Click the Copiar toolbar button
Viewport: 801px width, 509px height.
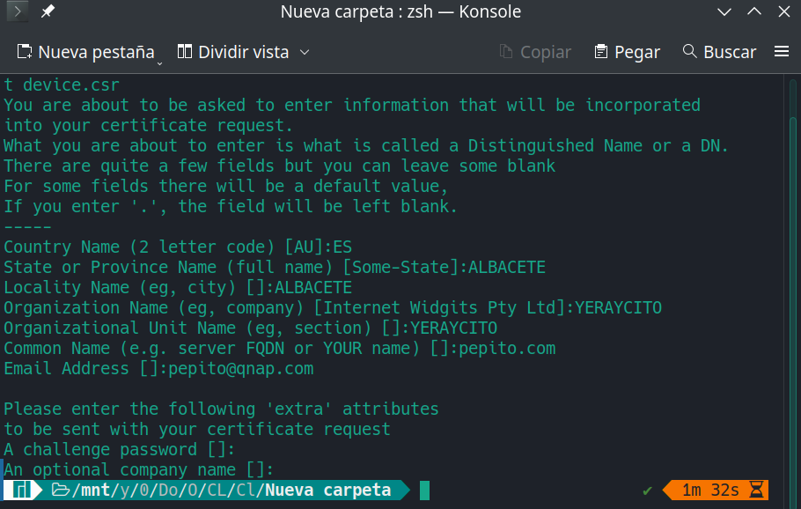535,52
